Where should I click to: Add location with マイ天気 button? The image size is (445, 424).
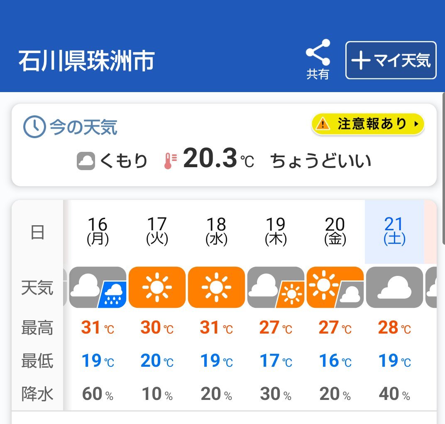391,60
